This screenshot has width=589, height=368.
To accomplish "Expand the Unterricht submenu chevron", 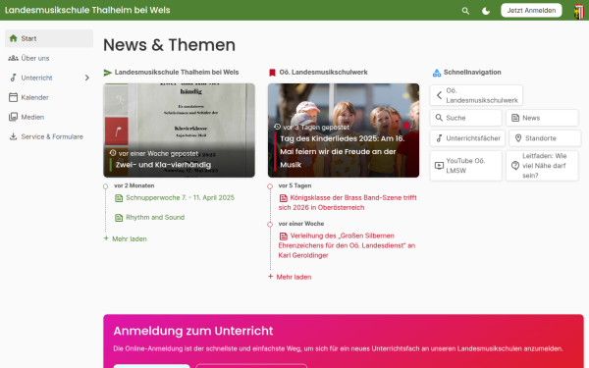I will pos(86,78).
